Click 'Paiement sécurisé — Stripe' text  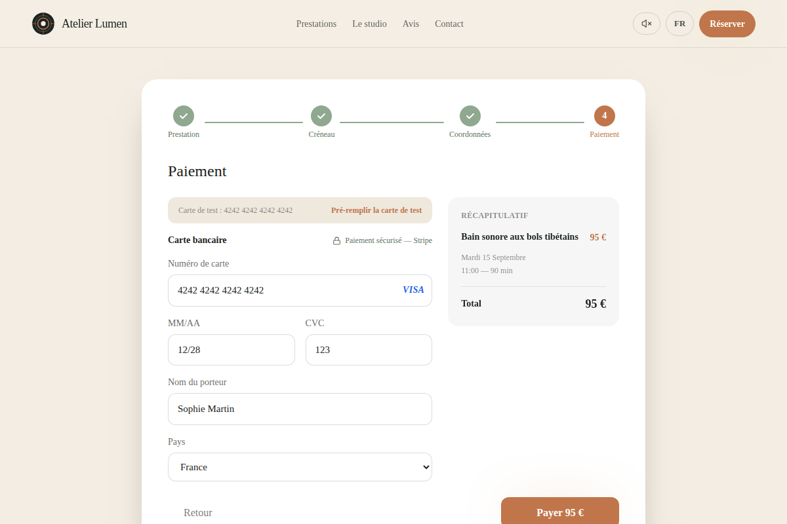(389, 240)
